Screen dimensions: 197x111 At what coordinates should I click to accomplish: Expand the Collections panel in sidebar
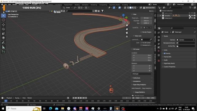pos(136,78)
